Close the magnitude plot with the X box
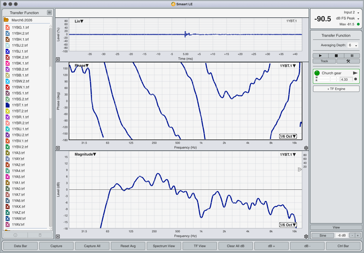The height and width of the screenshot is (253, 364). click(x=58, y=236)
